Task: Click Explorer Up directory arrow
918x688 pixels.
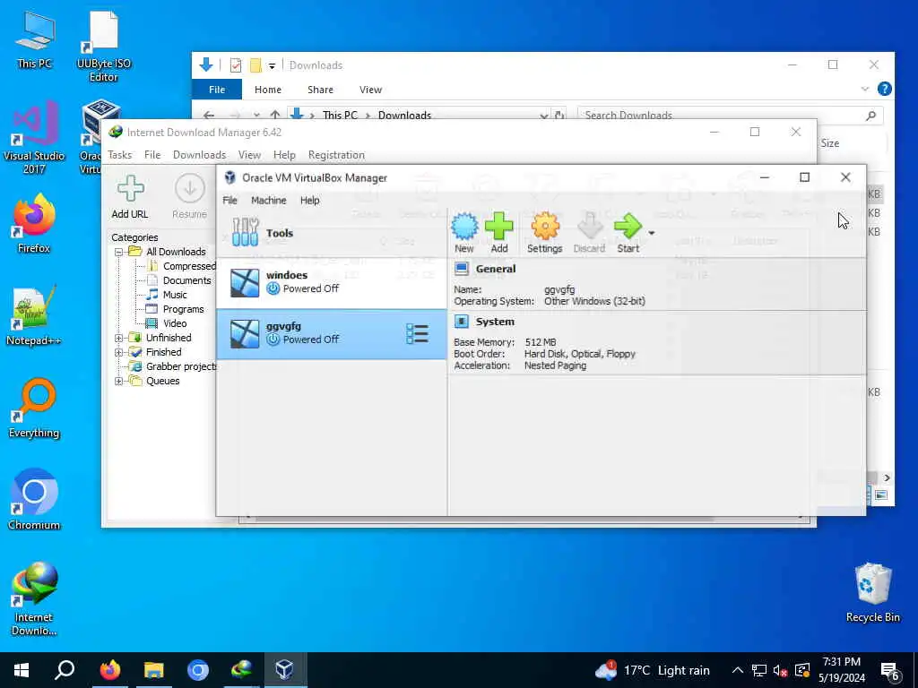Action: [275, 115]
